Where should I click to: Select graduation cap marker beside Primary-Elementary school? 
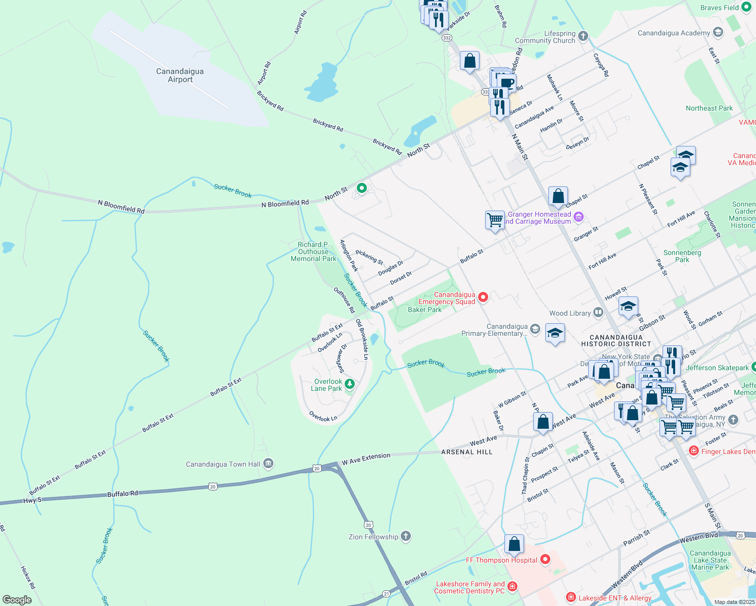[x=555, y=333]
